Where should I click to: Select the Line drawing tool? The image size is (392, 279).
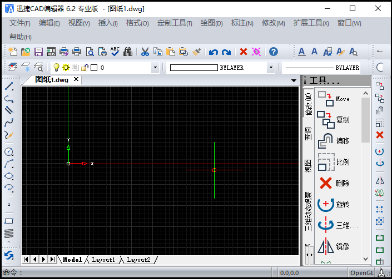pos(9,87)
